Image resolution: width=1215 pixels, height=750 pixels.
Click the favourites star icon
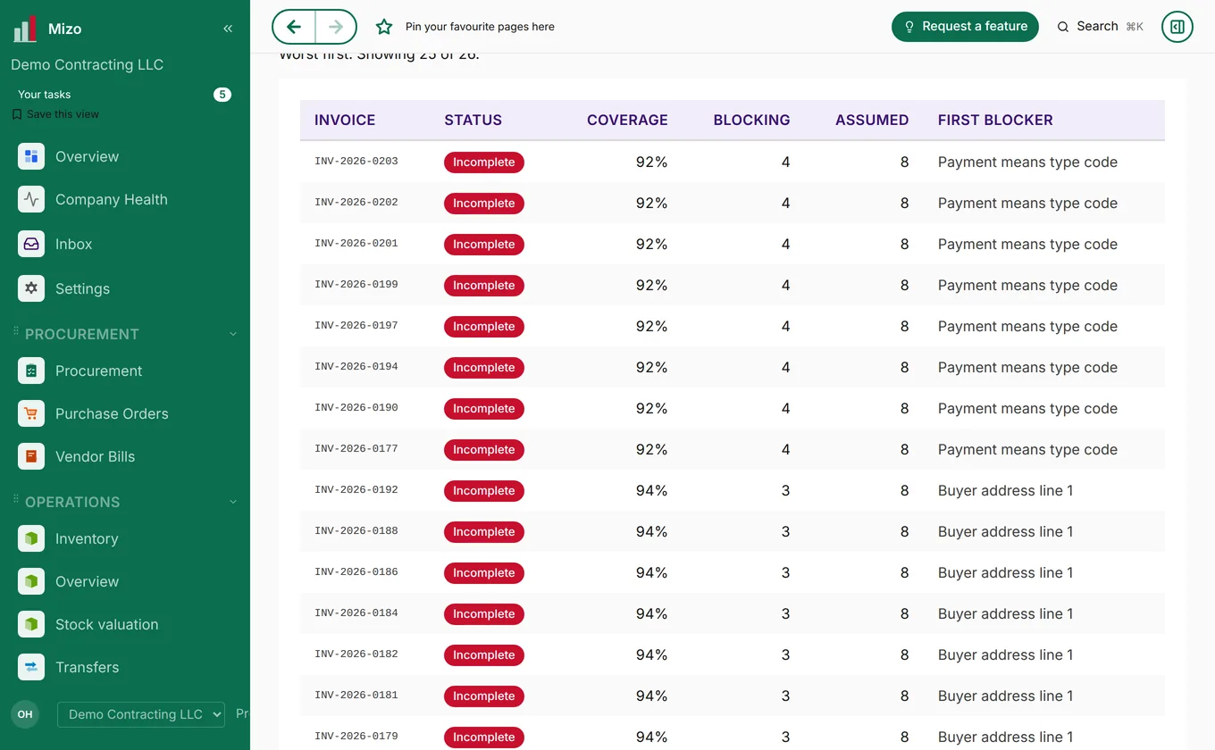(384, 27)
